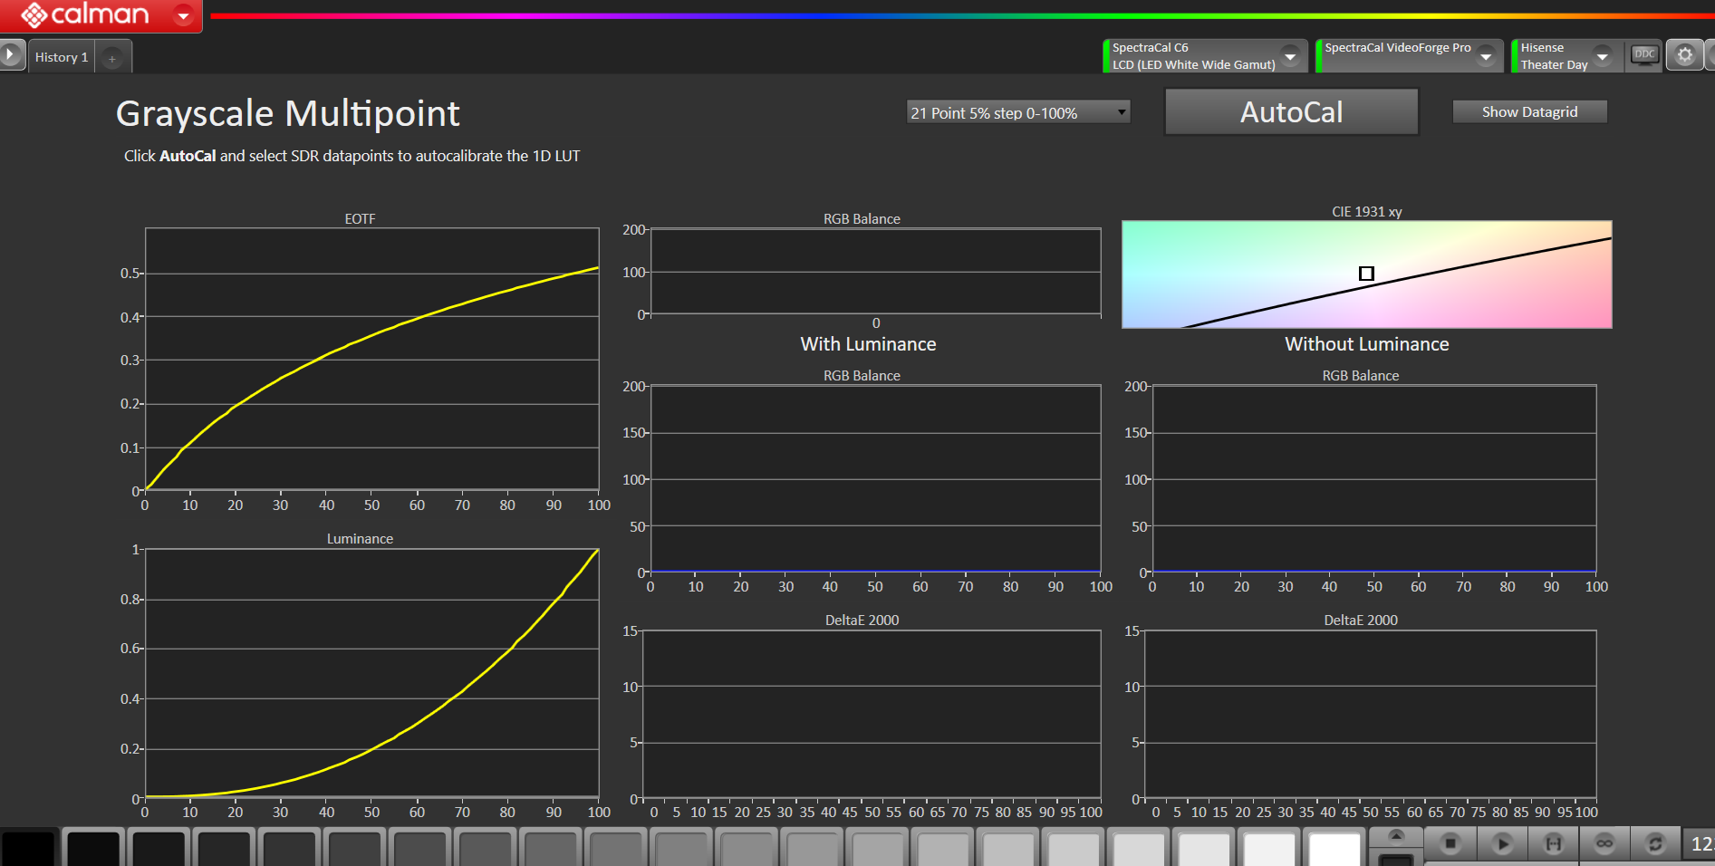
Task: Click the 'With Luminance' label
Action: point(868,344)
